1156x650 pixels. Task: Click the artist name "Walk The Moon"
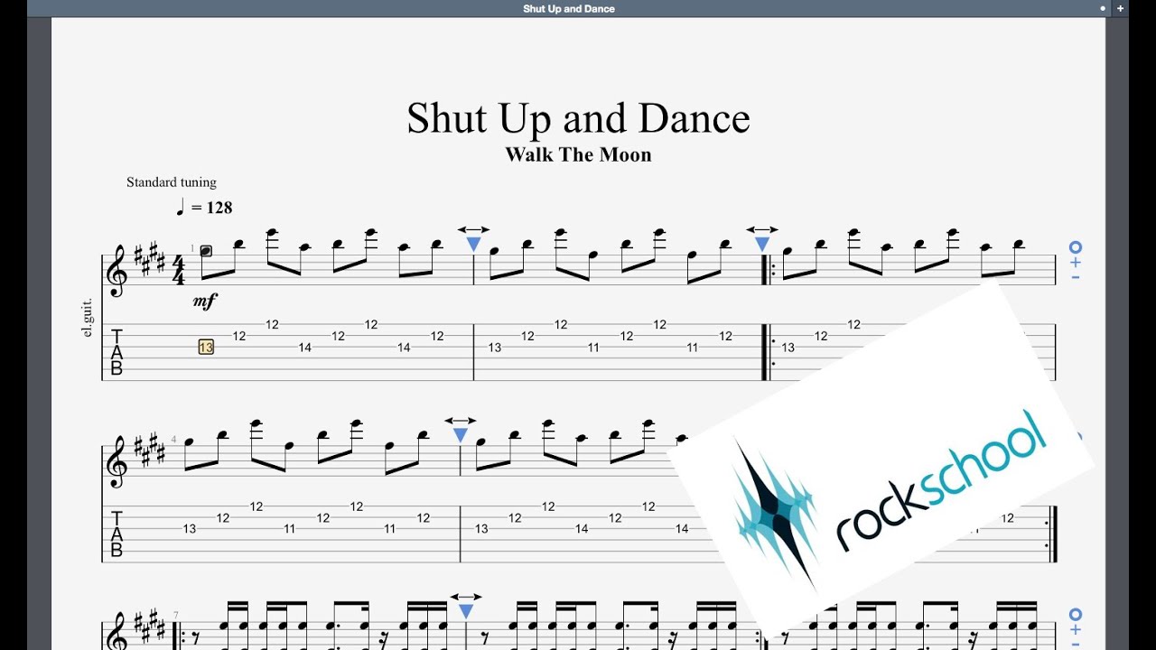click(x=578, y=154)
